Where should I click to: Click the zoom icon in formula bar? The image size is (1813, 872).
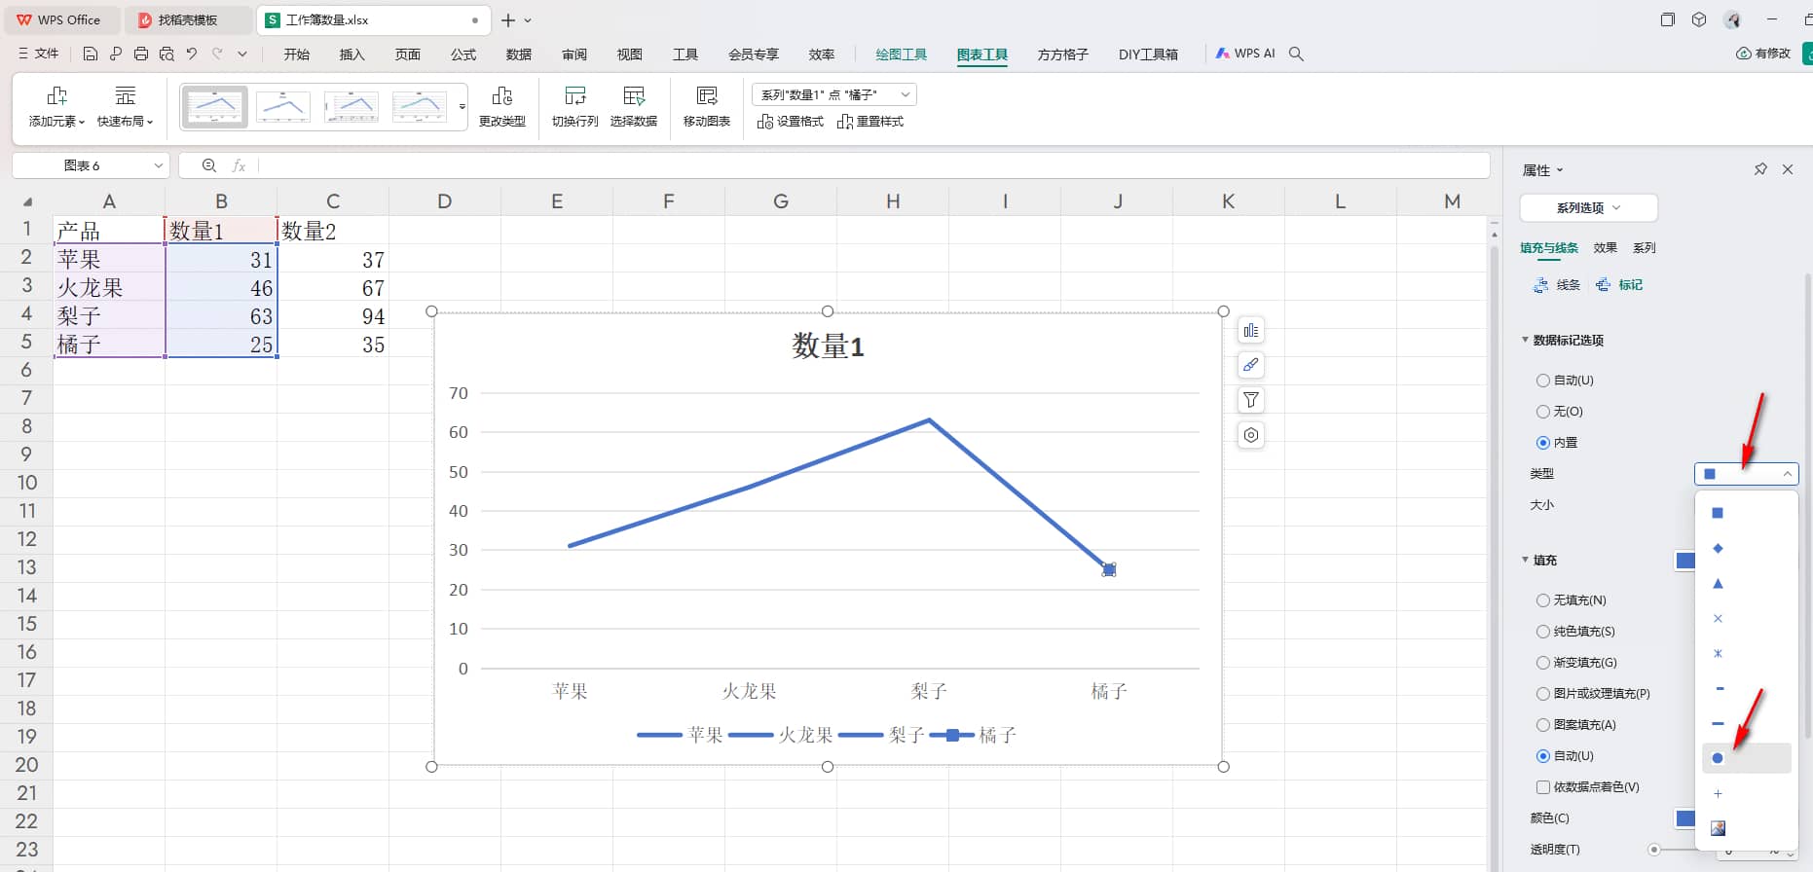[x=209, y=165]
